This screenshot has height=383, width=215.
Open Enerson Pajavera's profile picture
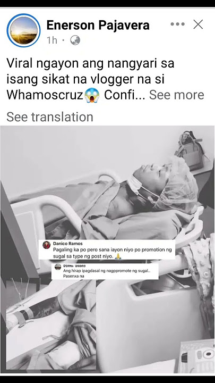click(x=24, y=30)
